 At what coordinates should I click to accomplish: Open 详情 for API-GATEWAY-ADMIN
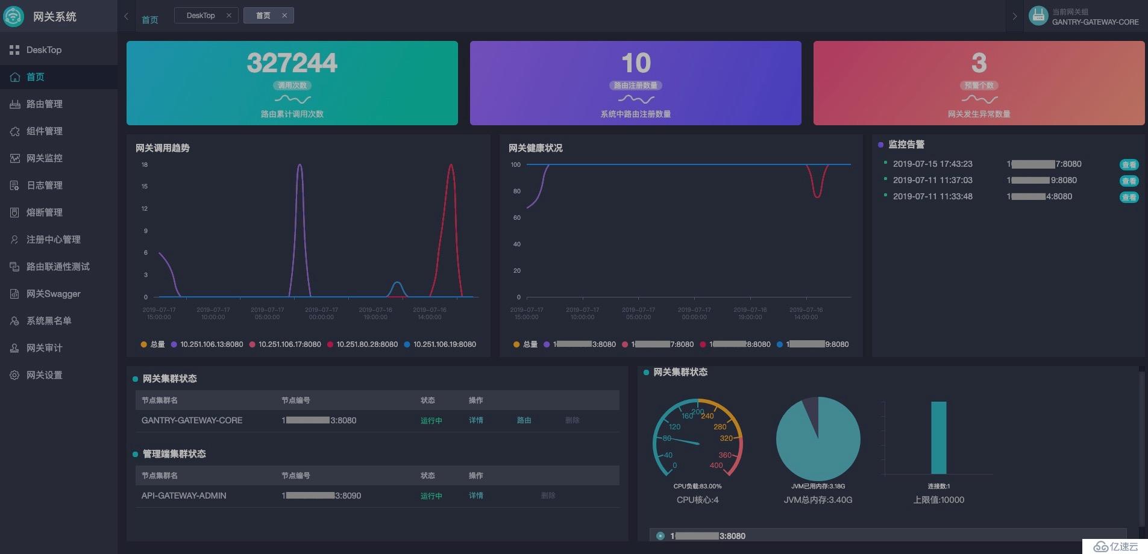pos(476,496)
